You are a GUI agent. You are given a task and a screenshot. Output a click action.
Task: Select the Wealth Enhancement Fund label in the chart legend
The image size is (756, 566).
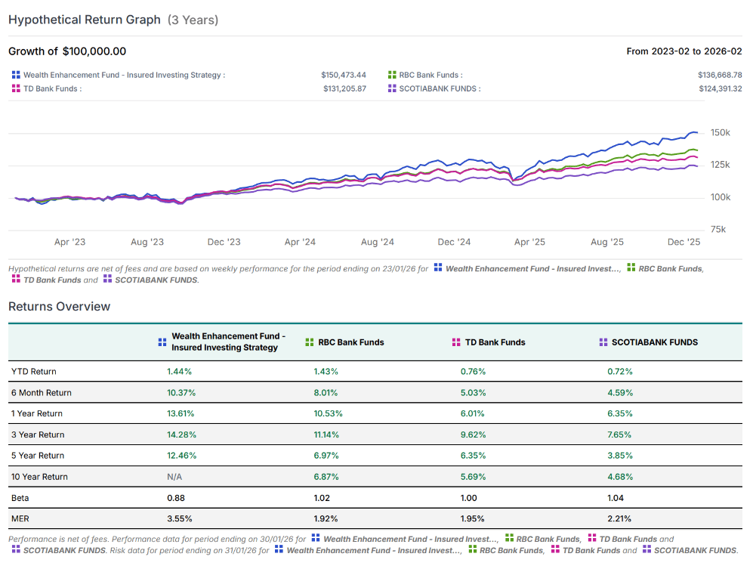(x=124, y=75)
